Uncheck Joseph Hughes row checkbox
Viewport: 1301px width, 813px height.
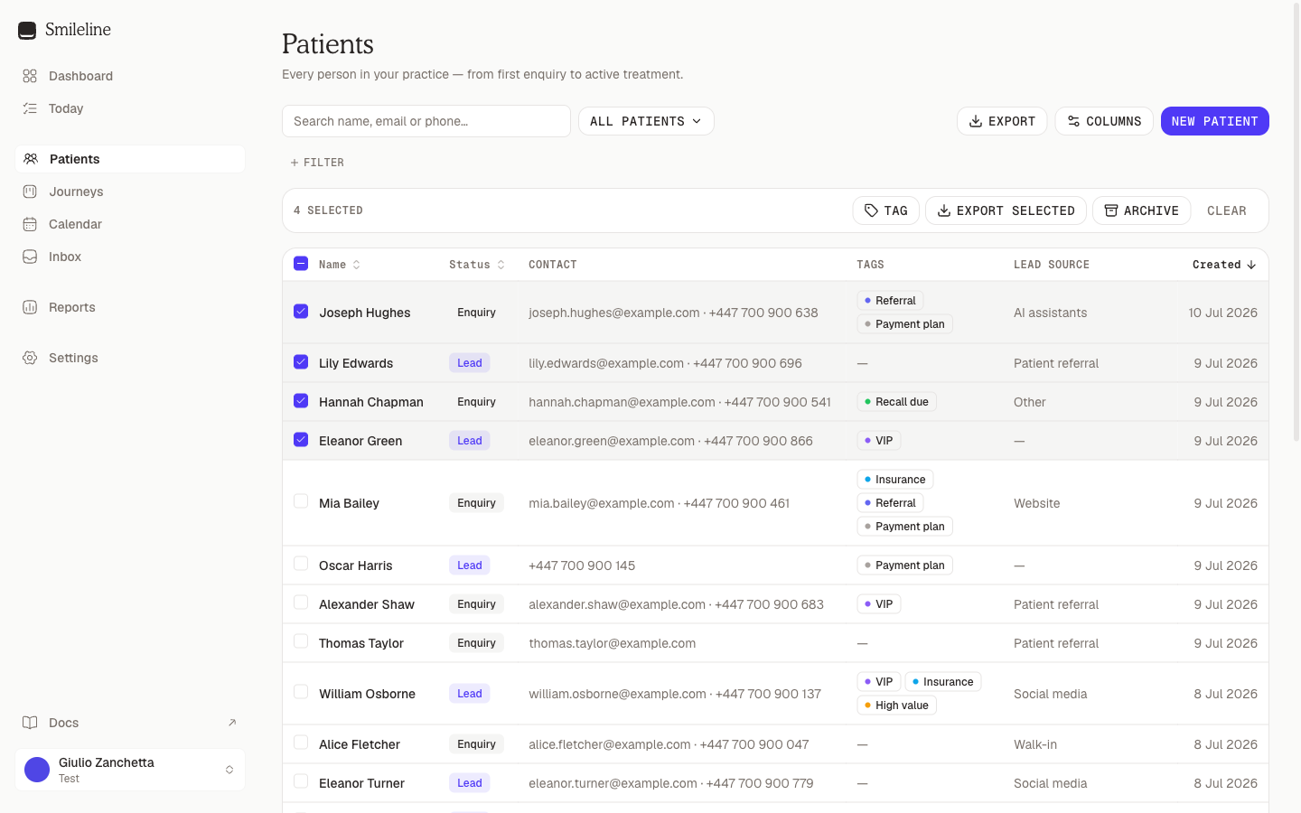point(301,312)
